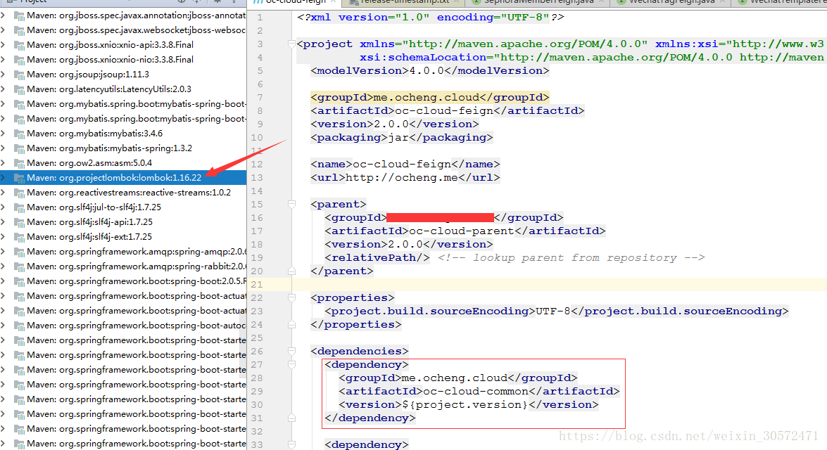The height and width of the screenshot is (450, 827).
Task: Click artifactId 'oc-cloud-feign' on line 8
Action: [x=444, y=110]
